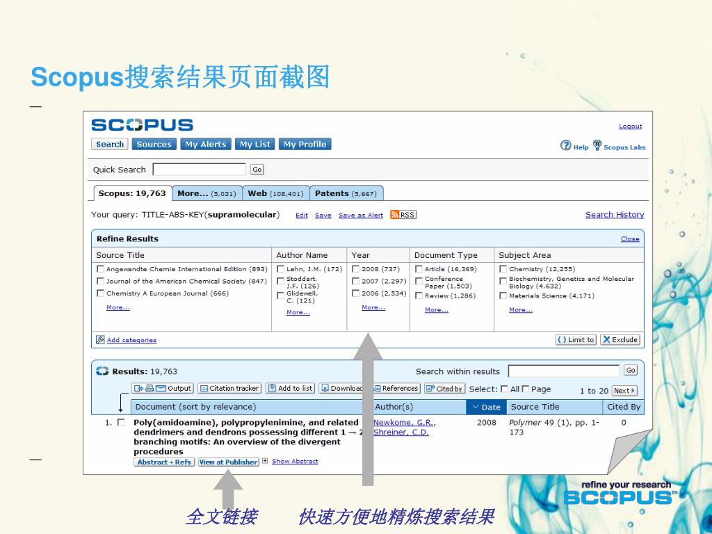View References of selected documents
Viewport: 712px width, 534px height.
pyautogui.click(x=396, y=388)
